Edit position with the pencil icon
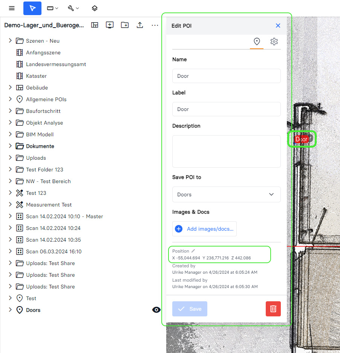 coord(193,251)
